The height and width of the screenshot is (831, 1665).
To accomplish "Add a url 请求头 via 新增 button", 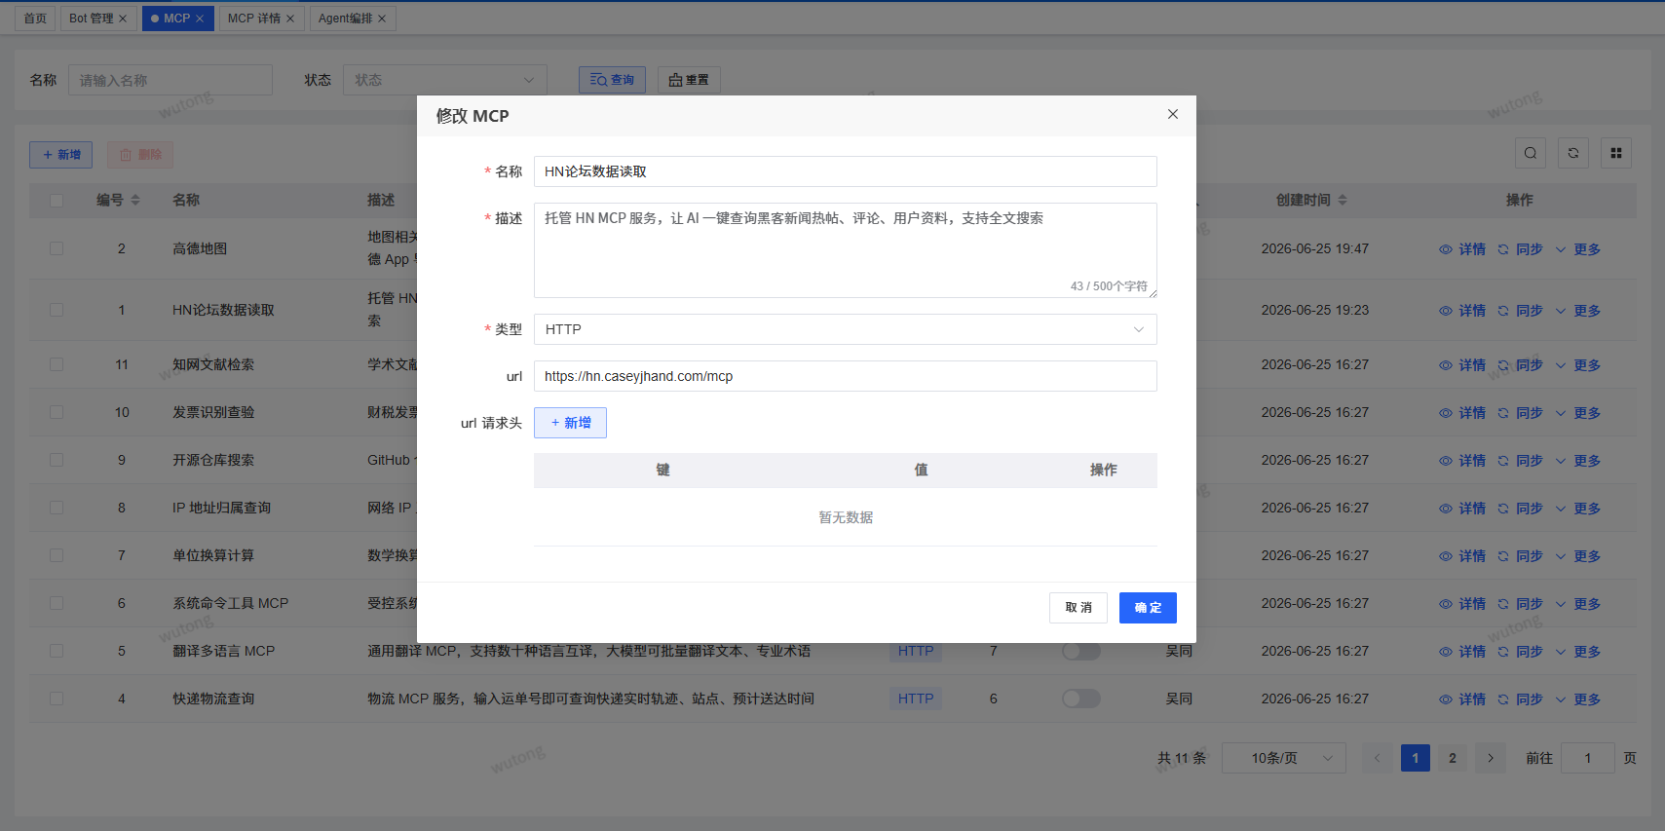I will pyautogui.click(x=570, y=423).
